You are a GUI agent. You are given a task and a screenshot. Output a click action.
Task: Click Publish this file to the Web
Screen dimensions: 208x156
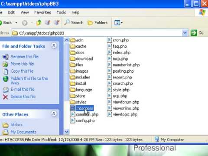tap(29, 81)
